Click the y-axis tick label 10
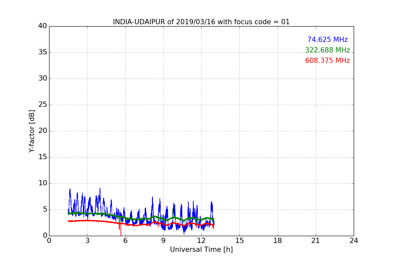 (42, 183)
